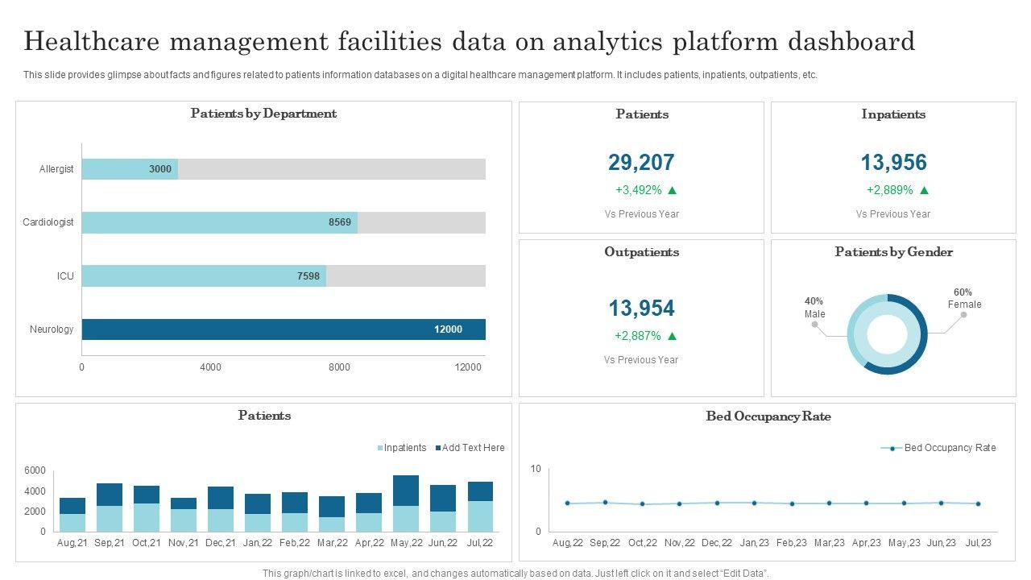
Task: Click the dashboard main title text
Action: [469, 41]
